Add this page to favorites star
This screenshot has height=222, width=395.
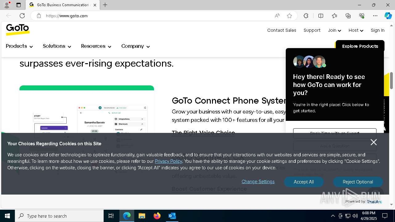coord(289,16)
